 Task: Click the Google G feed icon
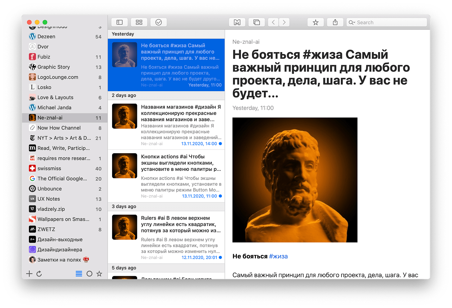[32, 179]
